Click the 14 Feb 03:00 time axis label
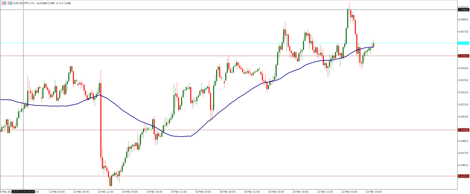Screen dimensions: 470x194 pos(130,192)
